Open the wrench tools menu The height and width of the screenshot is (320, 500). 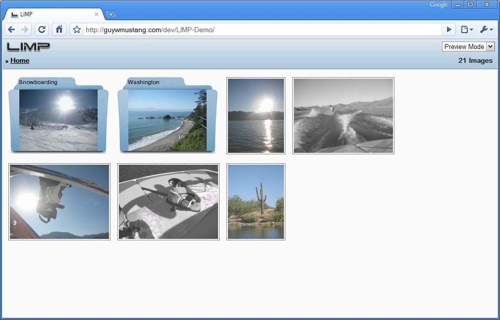tap(486, 30)
